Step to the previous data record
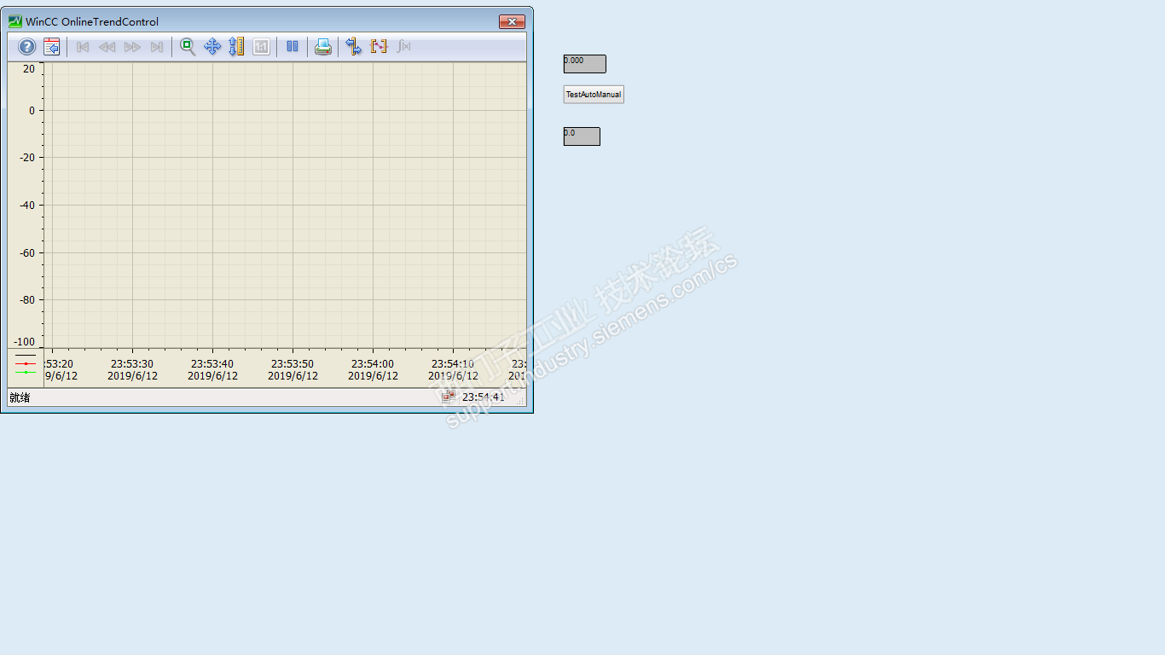 pyautogui.click(x=107, y=47)
